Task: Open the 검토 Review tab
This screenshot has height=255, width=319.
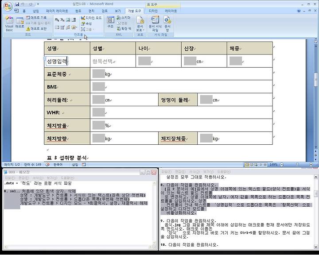Action: click(105, 11)
